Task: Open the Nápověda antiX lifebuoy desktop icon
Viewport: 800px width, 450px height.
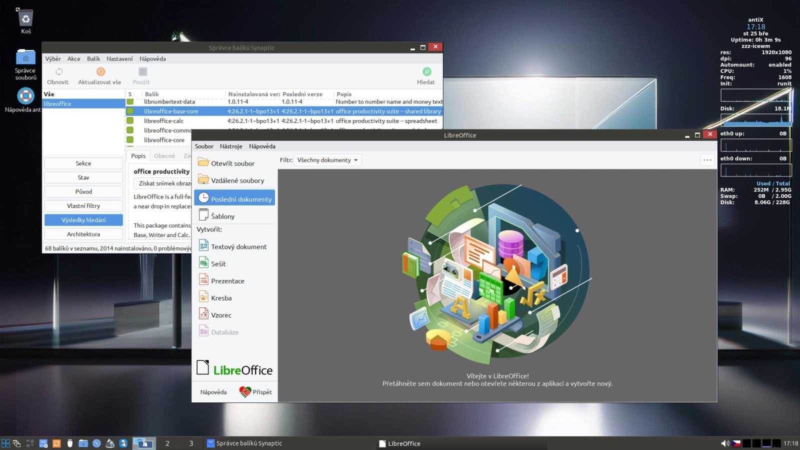Action: point(25,95)
